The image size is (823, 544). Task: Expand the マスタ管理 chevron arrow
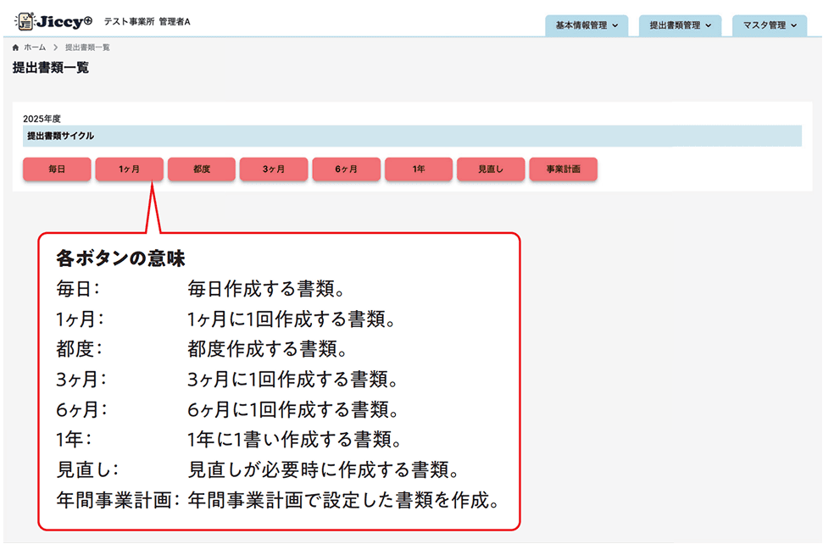coord(794,25)
